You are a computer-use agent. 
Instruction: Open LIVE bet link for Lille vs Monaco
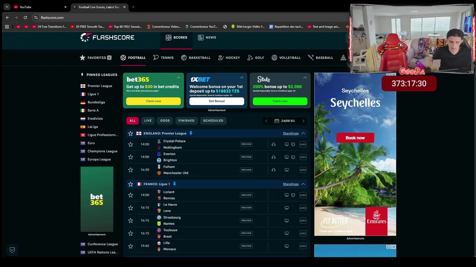coord(303,246)
